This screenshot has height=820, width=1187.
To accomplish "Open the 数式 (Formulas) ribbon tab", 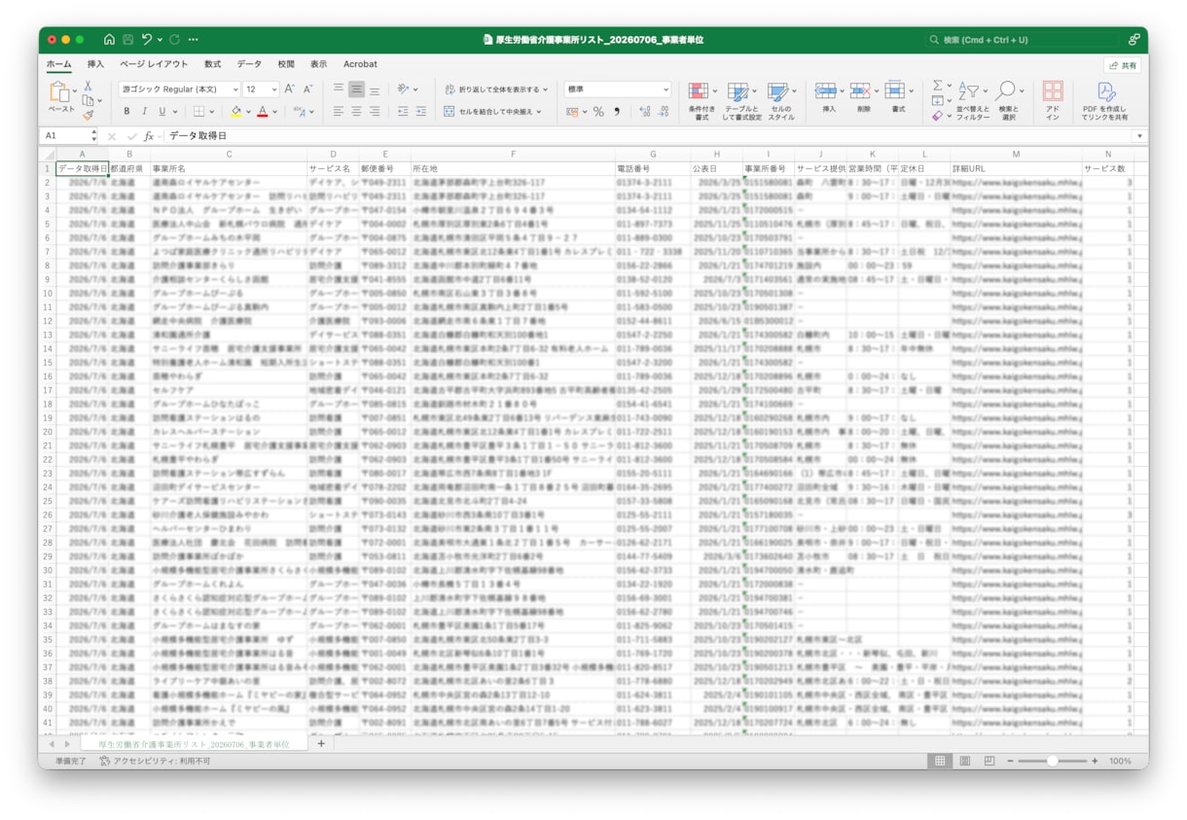I will [212, 64].
